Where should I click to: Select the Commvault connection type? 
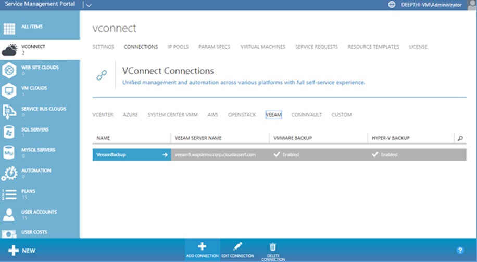point(306,115)
